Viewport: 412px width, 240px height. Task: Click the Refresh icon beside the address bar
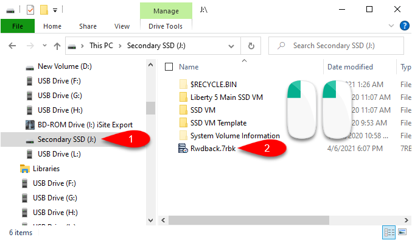(251, 46)
